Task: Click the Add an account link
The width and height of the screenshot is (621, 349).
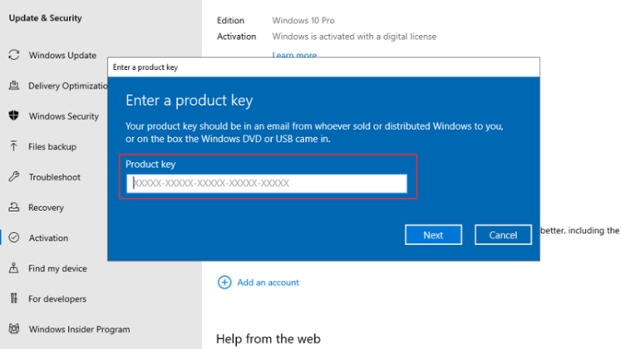Action: (268, 283)
